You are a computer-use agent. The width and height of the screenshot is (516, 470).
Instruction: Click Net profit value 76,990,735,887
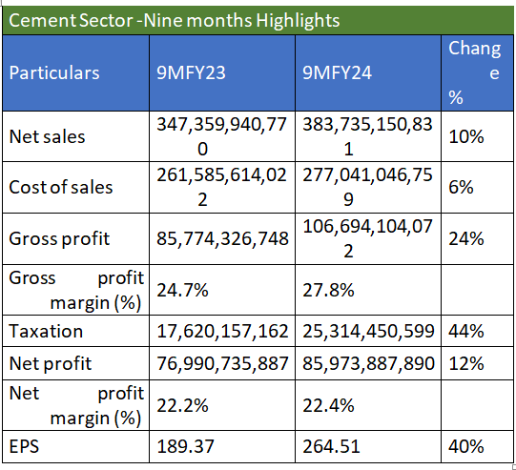click(x=222, y=363)
